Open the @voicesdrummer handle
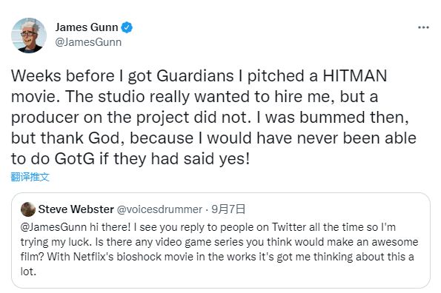The width and height of the screenshot is (441, 293). [x=159, y=209]
